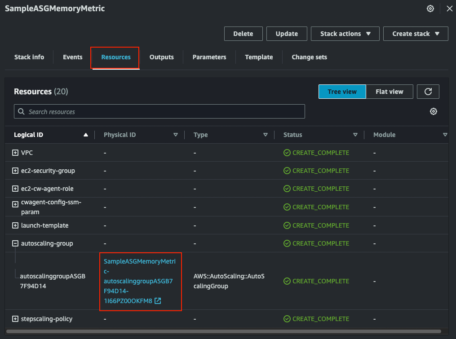The height and width of the screenshot is (339, 456).
Task: Expand the cwagent-config-ssm-param node
Action: coord(15,204)
